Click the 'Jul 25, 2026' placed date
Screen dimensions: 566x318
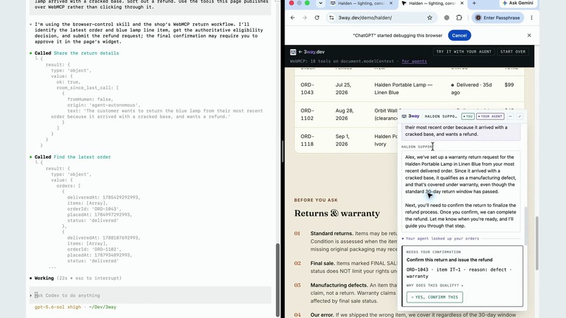click(343, 88)
